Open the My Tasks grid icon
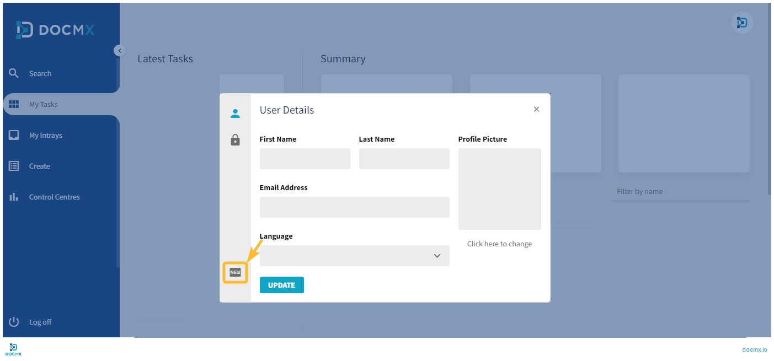 click(14, 104)
